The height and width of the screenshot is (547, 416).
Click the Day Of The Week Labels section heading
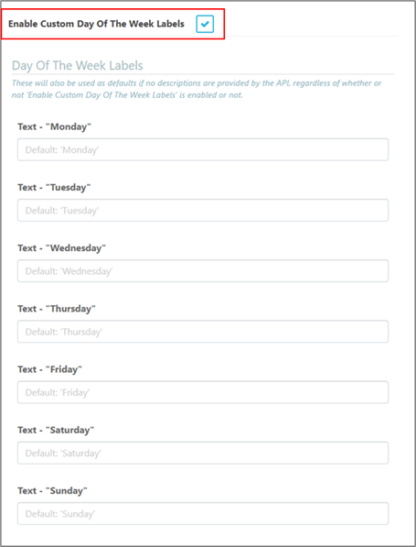[x=78, y=66]
